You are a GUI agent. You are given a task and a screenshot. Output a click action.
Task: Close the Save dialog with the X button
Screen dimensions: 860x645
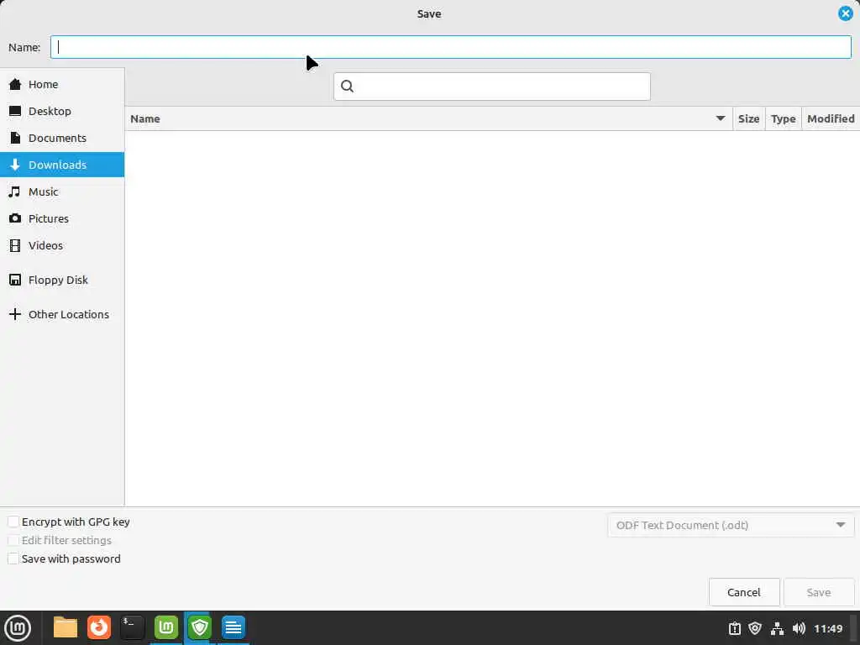846,13
